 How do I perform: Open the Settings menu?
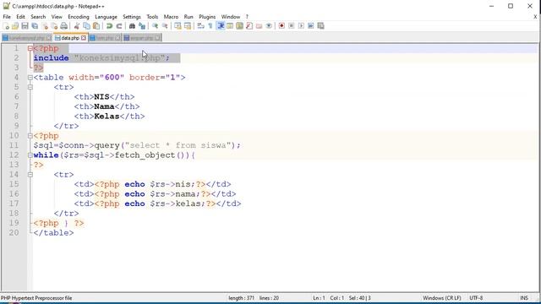[x=132, y=17]
